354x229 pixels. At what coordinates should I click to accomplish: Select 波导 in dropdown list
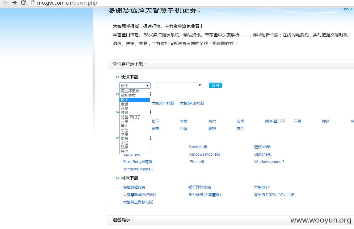[x=135, y=112]
